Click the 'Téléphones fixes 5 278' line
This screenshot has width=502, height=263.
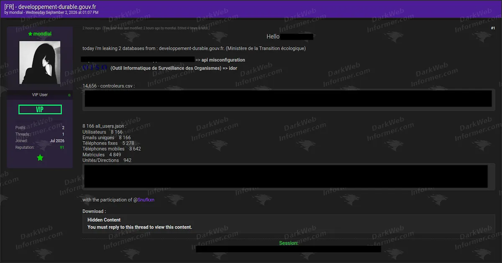point(108,143)
